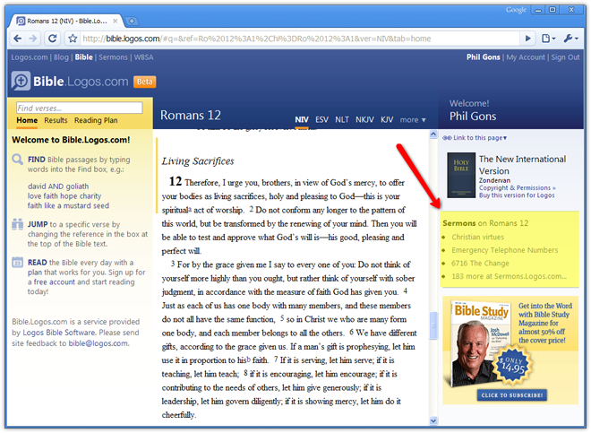Click the JUMP binoculars icon
The height and width of the screenshot is (433, 591).
tap(17, 224)
